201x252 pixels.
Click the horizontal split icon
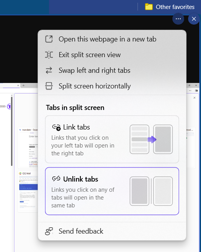(x=49, y=86)
